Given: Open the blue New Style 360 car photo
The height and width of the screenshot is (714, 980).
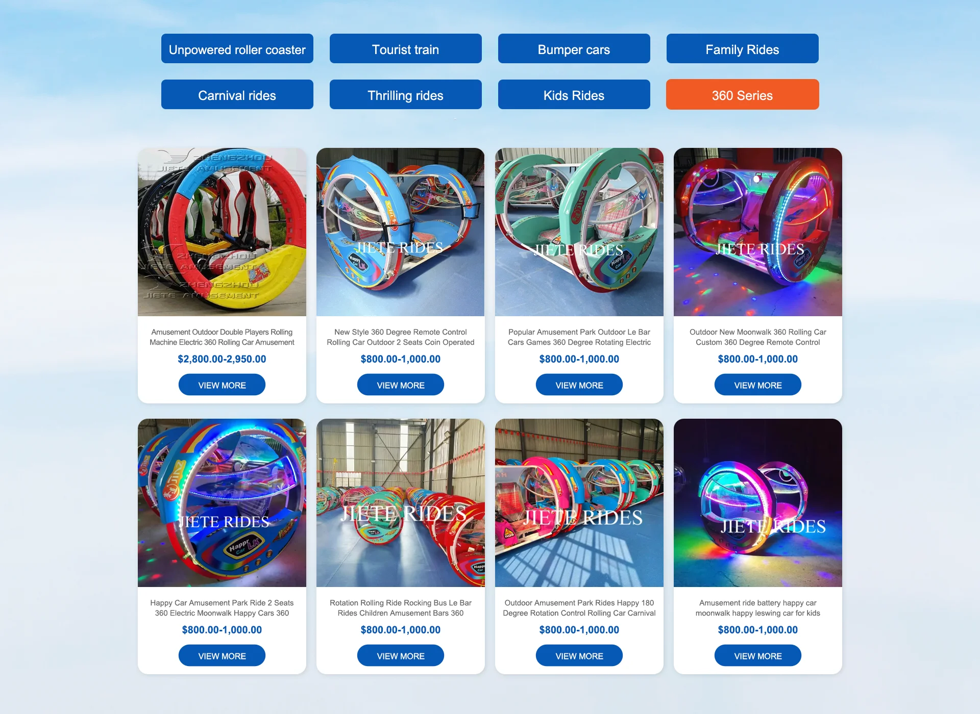Looking at the screenshot, I should 401,232.
